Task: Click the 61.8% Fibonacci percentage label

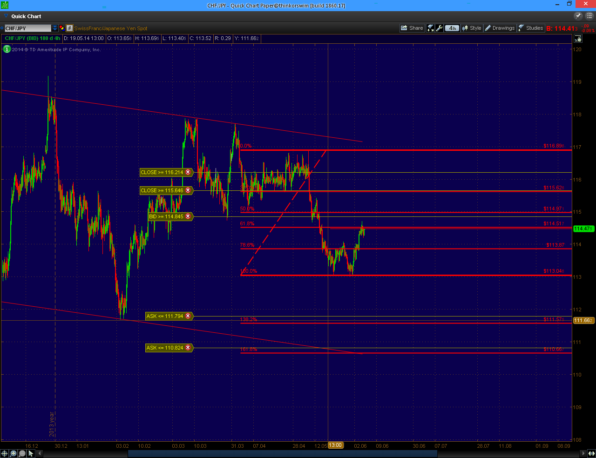Action: pyautogui.click(x=247, y=223)
